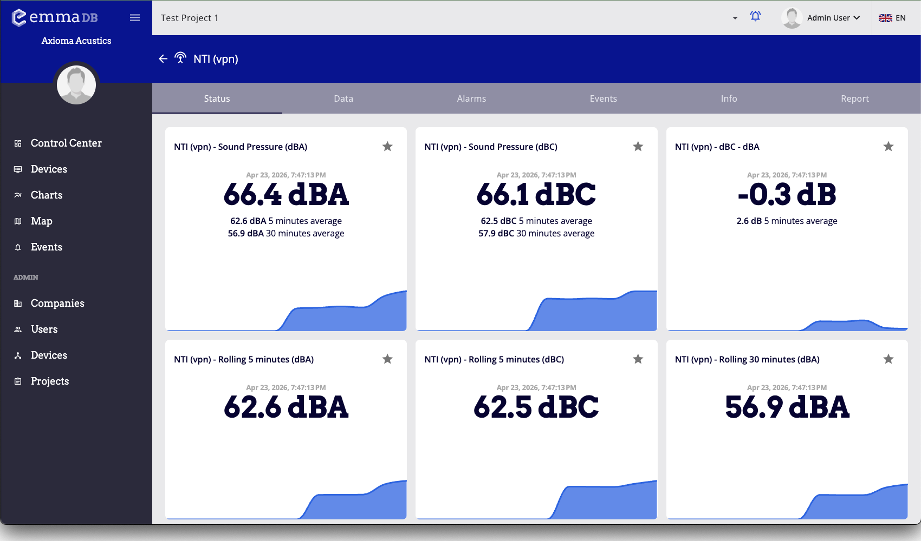The image size is (921, 541).
Task: Favorite the Sound Pressure (dBA) card
Action: pos(388,146)
